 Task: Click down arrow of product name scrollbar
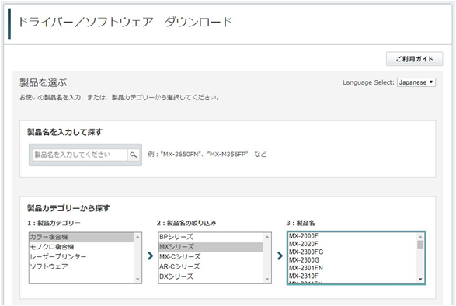420,280
